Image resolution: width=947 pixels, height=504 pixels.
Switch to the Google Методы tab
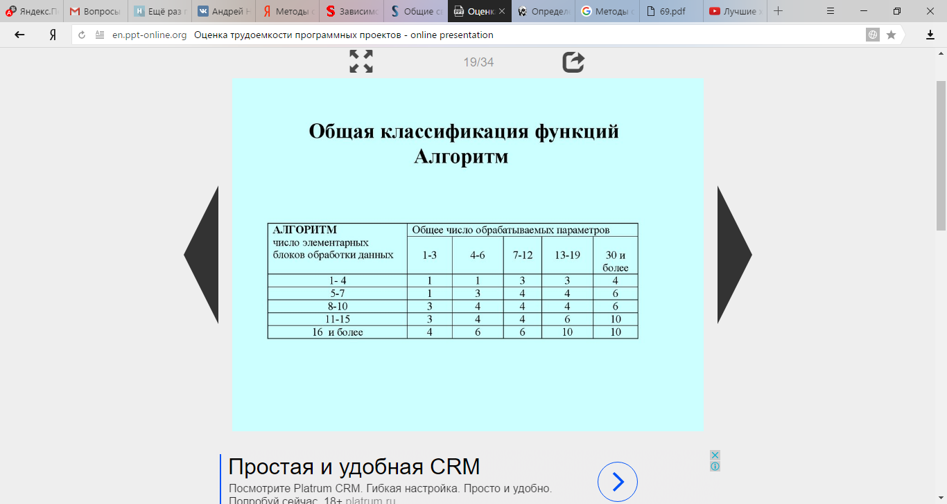(607, 11)
